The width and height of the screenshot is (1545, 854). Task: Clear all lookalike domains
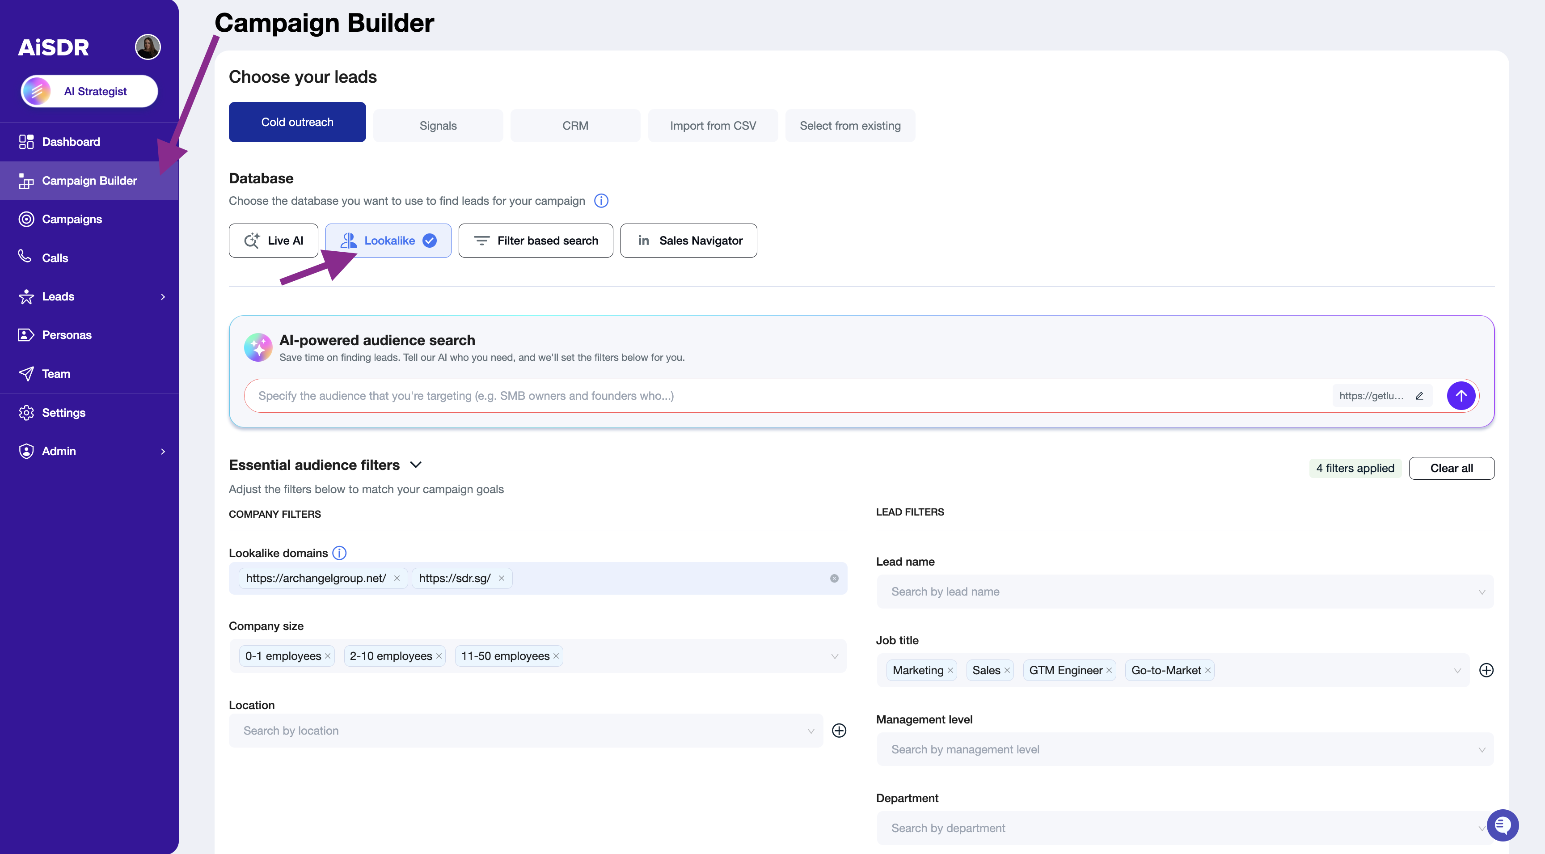(834, 578)
